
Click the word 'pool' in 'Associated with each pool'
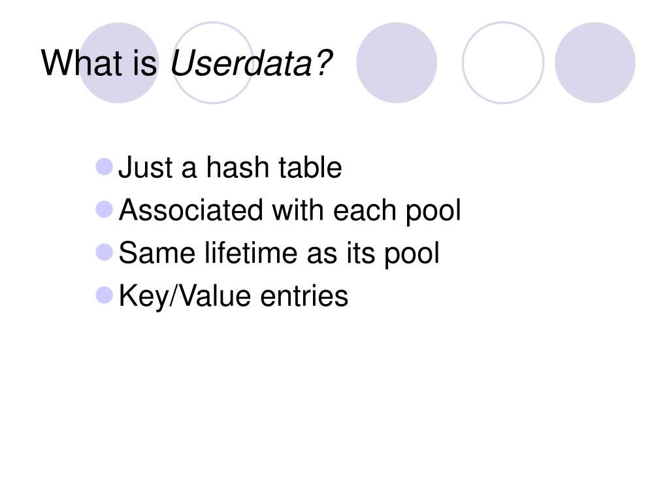tap(433, 211)
